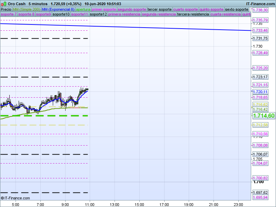Screen dimensions: 276x207
Task: Click the segunda resistencia label
Action: pos(159,14)
